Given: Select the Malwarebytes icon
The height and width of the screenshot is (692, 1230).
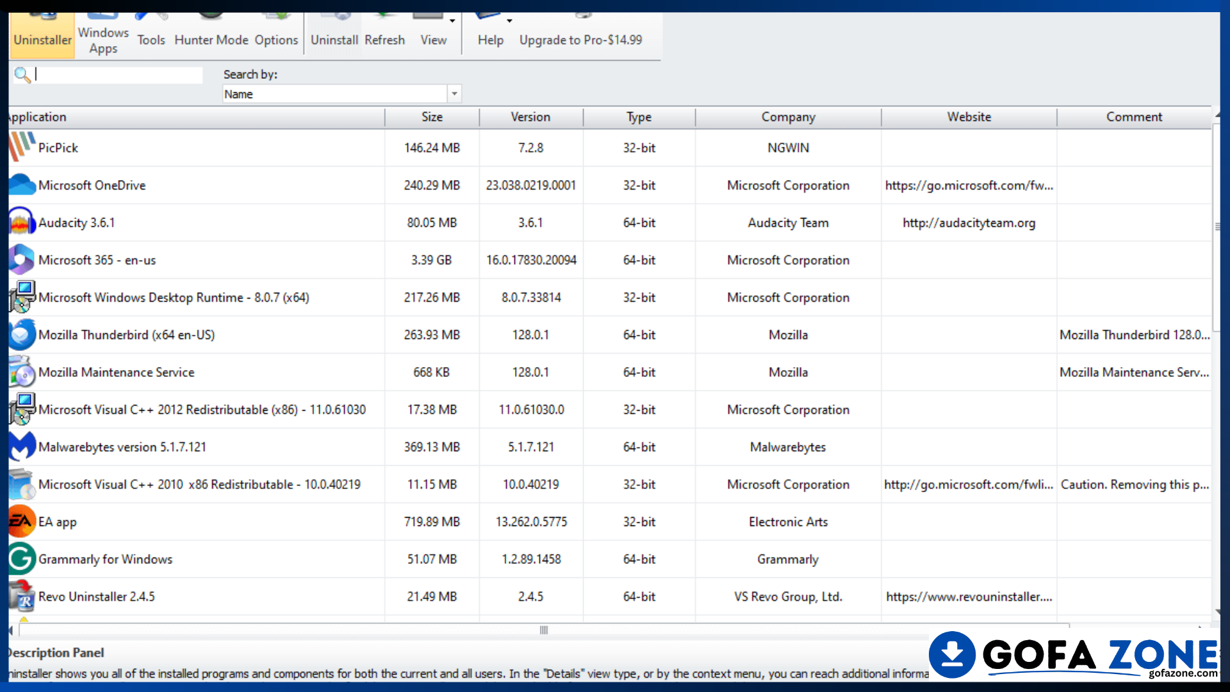Looking at the screenshot, I should pos(22,447).
